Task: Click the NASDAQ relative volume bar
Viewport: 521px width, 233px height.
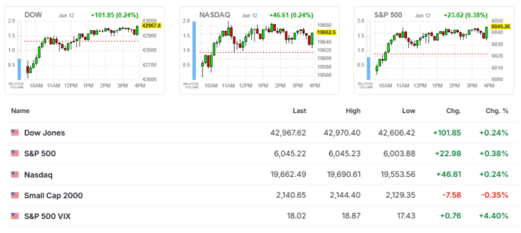Action: [194, 51]
